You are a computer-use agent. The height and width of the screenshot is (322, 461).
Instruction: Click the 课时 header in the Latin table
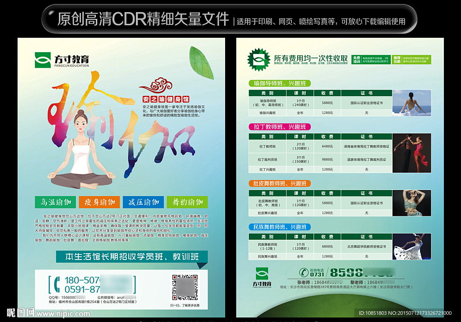tap(300, 137)
